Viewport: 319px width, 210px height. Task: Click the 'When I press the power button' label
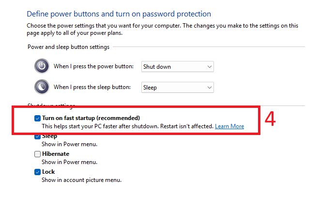pyautogui.click(x=93, y=66)
